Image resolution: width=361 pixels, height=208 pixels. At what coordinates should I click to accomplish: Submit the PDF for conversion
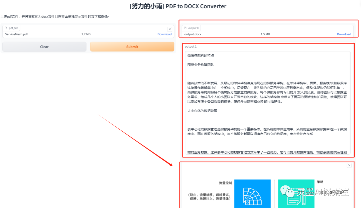132,47
